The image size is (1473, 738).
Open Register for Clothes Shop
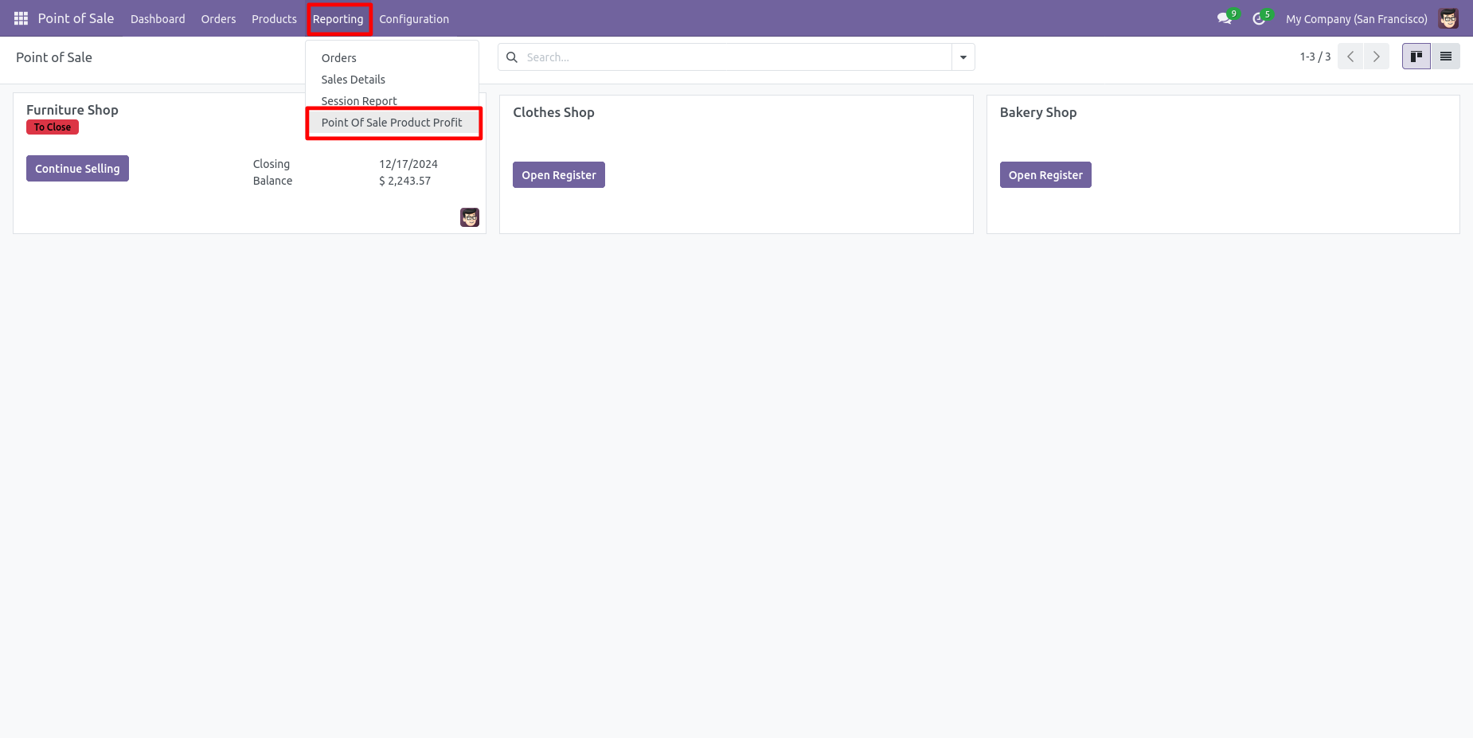coord(559,175)
